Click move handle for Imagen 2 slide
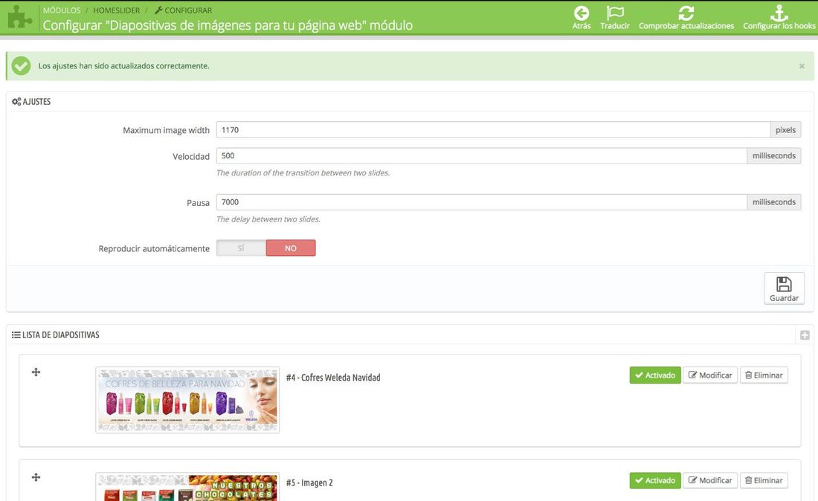This screenshot has width=818, height=501. 36,477
